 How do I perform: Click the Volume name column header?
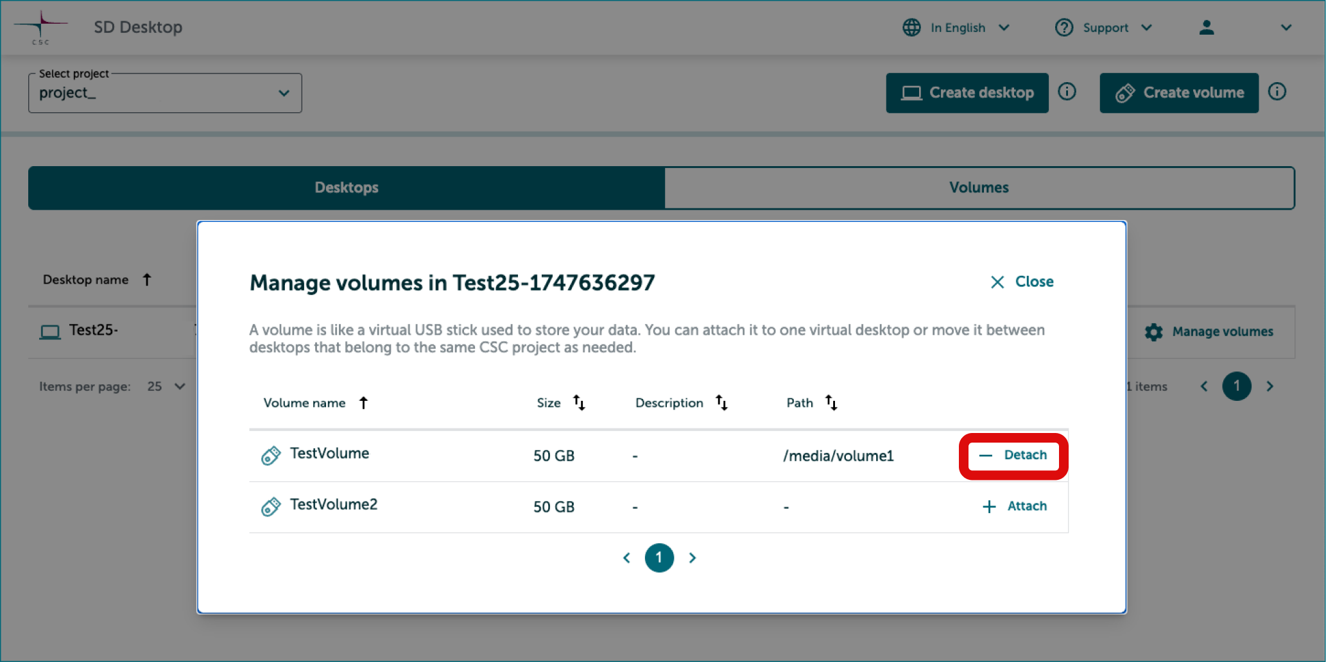pos(304,403)
